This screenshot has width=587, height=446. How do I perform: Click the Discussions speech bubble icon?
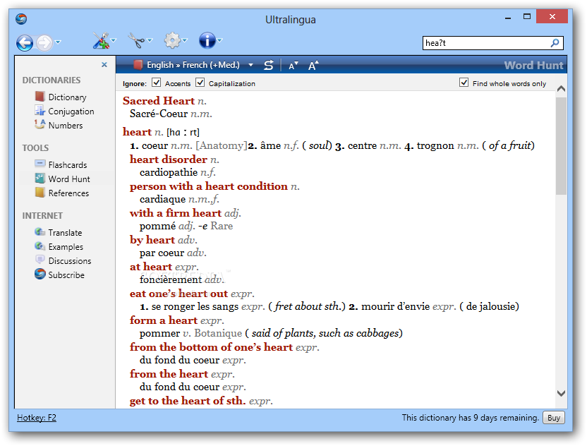click(x=40, y=260)
